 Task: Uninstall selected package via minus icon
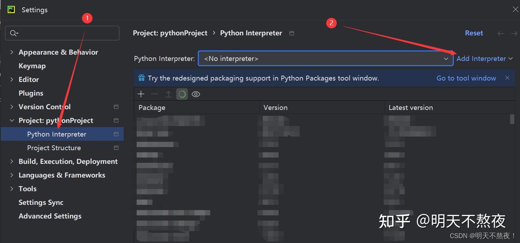155,94
